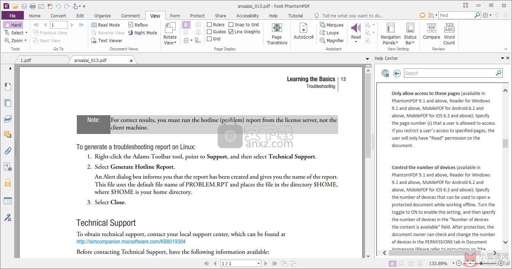Open the Protect ribbon tab
Image resolution: width=512 pixels, height=269 pixels.
197,16
